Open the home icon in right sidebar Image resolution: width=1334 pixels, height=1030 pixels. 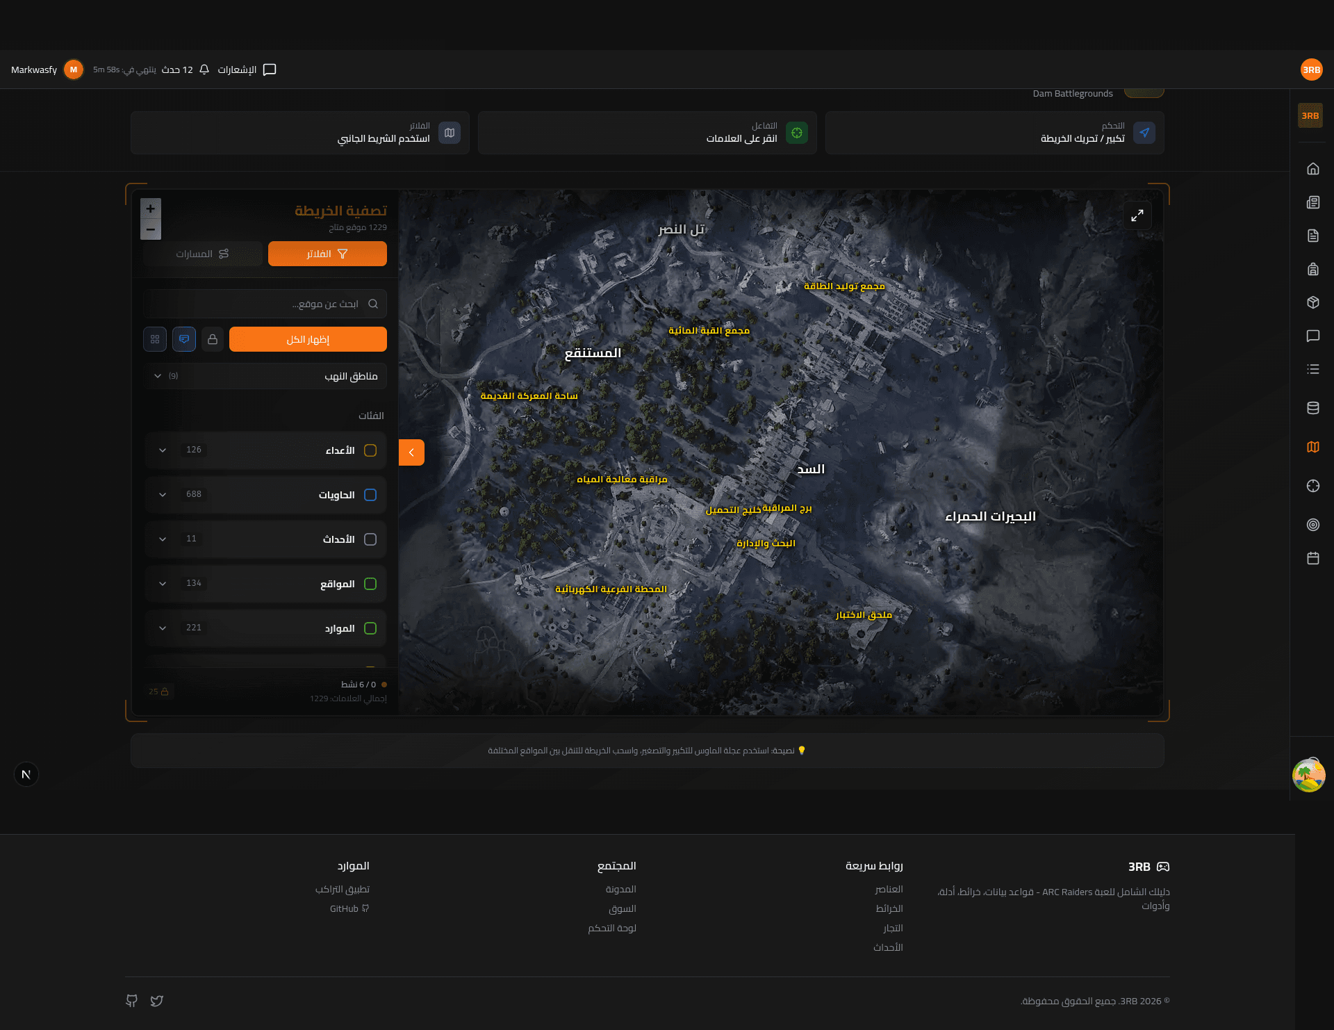click(x=1312, y=169)
